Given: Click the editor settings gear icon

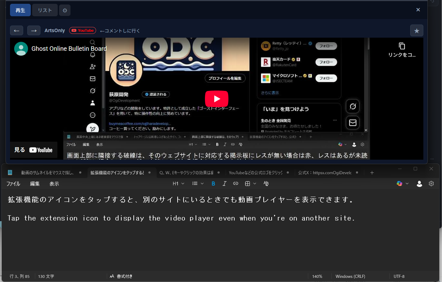Looking at the screenshot, I should click(x=431, y=184).
